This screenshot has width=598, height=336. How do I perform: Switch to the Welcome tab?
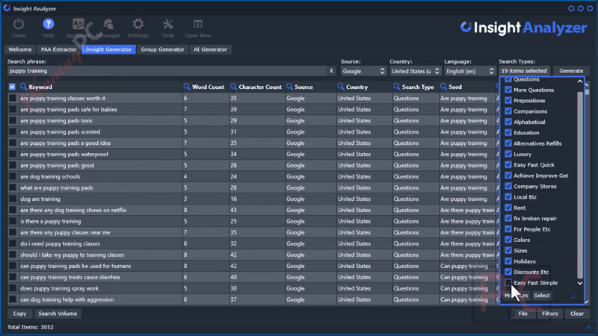tap(20, 49)
